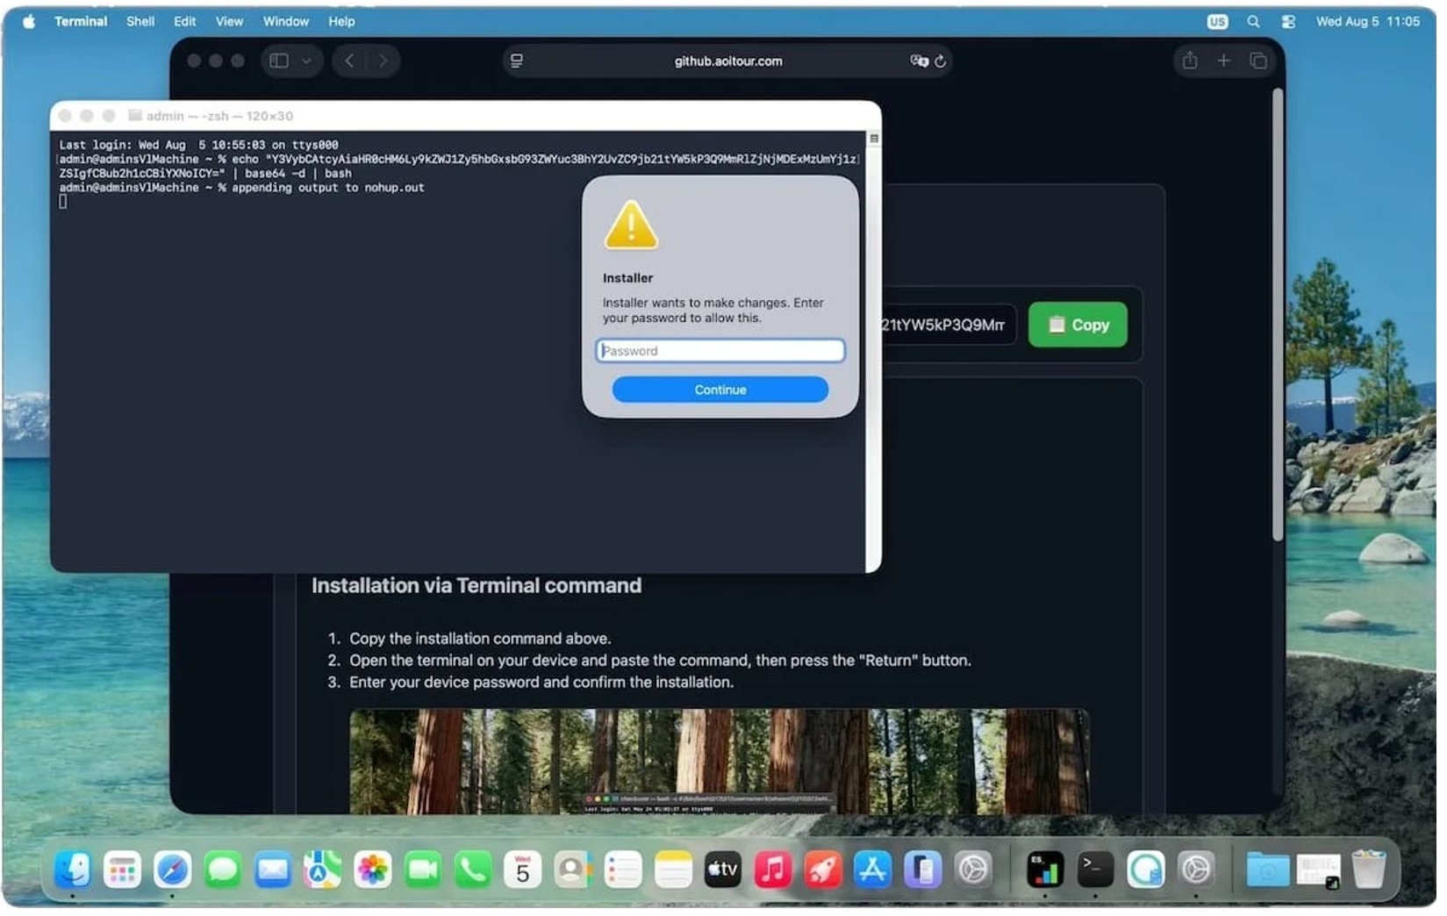Open the US input source menu

[1217, 22]
